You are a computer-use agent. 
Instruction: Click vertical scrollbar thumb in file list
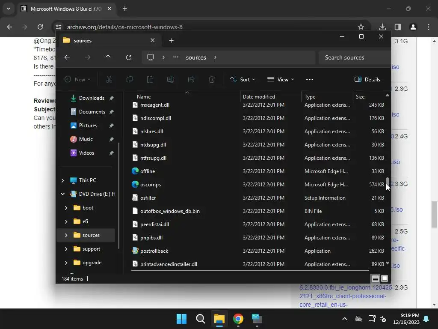(388, 181)
